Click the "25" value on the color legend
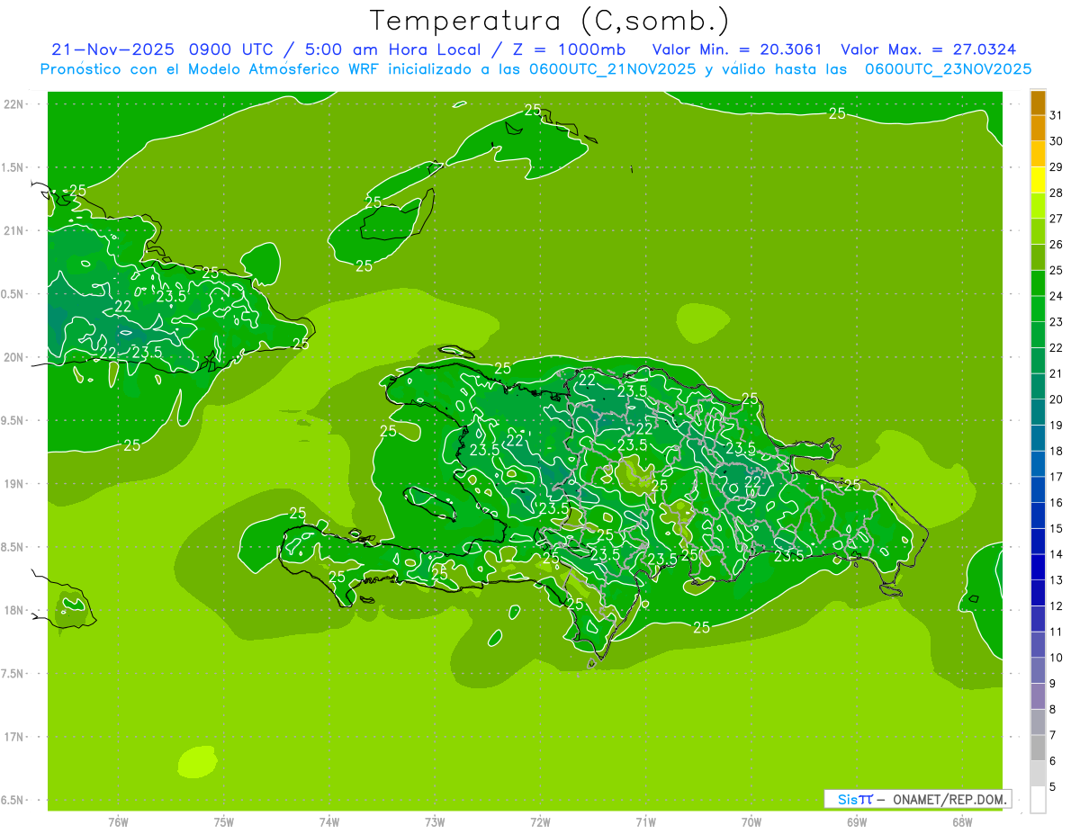Viewport: 1080px width, 834px height. pyautogui.click(x=1057, y=270)
